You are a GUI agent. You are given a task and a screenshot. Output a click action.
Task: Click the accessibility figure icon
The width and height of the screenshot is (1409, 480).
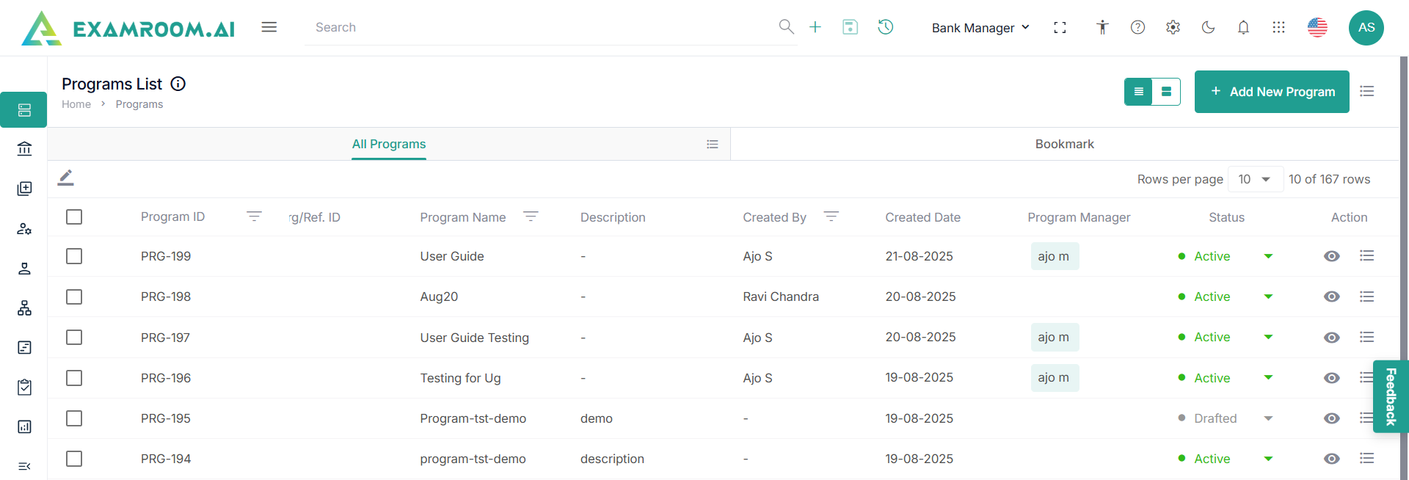coord(1102,27)
